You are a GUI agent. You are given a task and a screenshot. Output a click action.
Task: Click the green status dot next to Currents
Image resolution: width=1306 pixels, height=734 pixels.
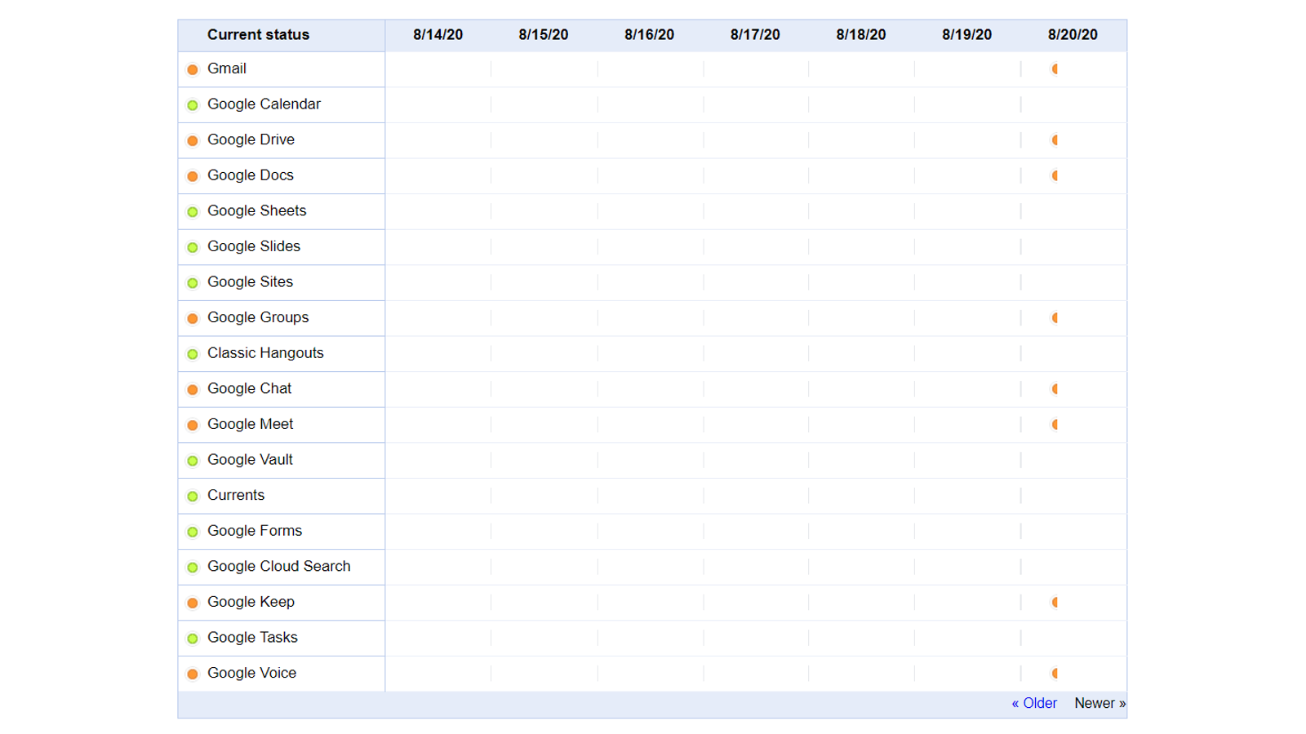[193, 496]
